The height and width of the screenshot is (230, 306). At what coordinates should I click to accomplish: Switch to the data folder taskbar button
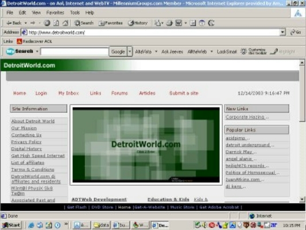[x=102, y=225]
